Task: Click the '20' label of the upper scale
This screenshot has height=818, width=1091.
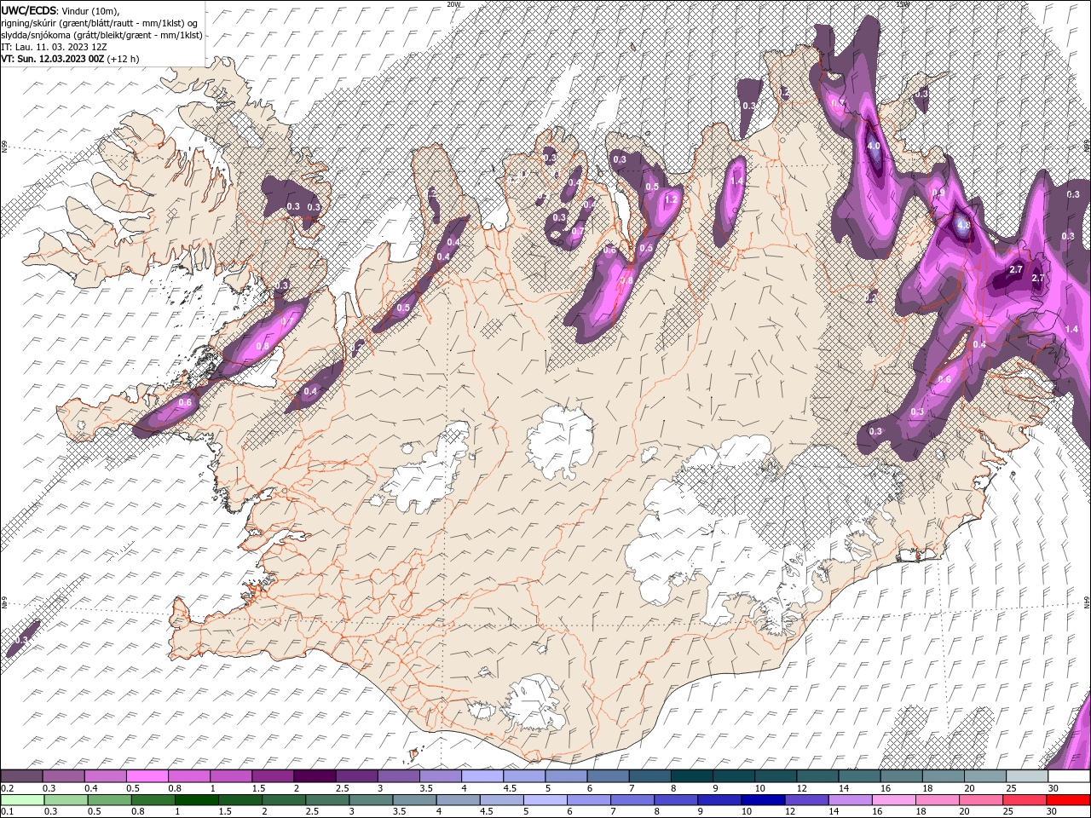Action: (969, 788)
